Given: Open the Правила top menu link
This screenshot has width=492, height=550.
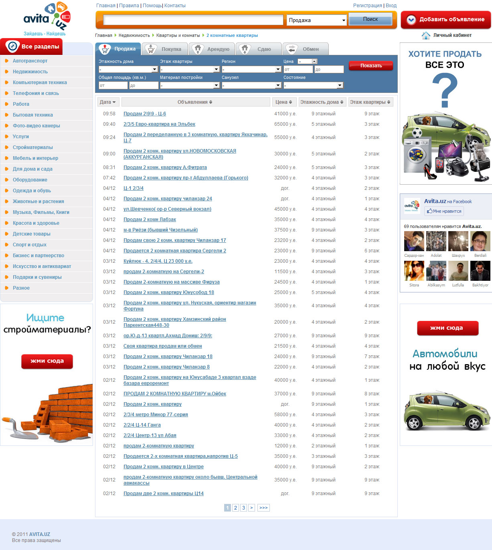Looking at the screenshot, I should pyautogui.click(x=129, y=6).
